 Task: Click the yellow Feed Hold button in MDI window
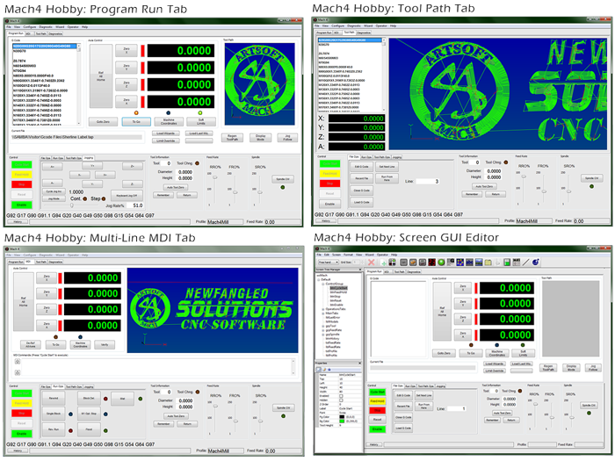[x=22, y=403]
